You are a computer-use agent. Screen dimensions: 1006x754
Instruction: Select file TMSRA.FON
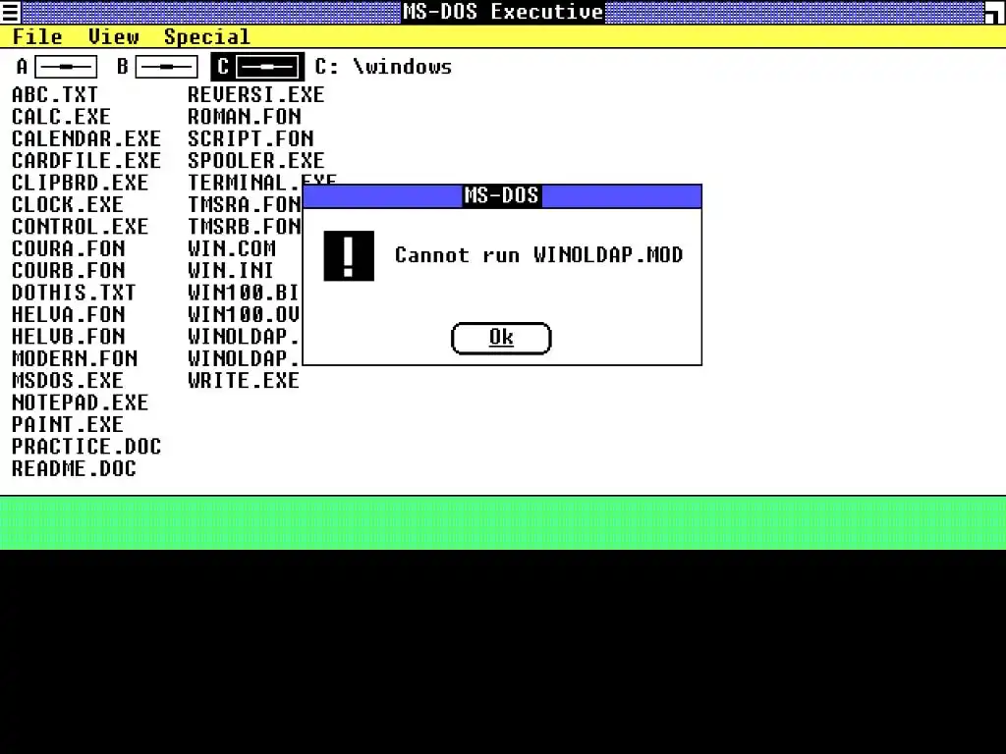tap(244, 204)
